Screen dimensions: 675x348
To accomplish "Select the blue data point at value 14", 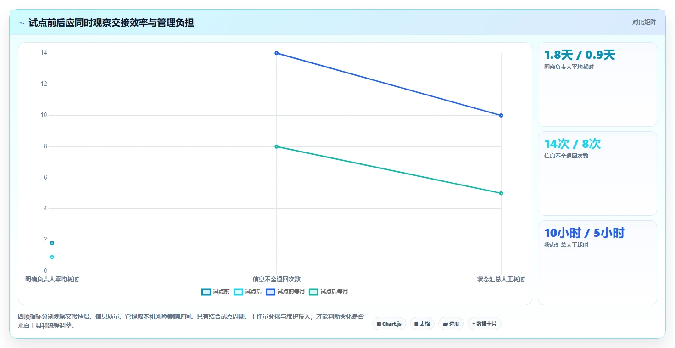I will click(276, 53).
